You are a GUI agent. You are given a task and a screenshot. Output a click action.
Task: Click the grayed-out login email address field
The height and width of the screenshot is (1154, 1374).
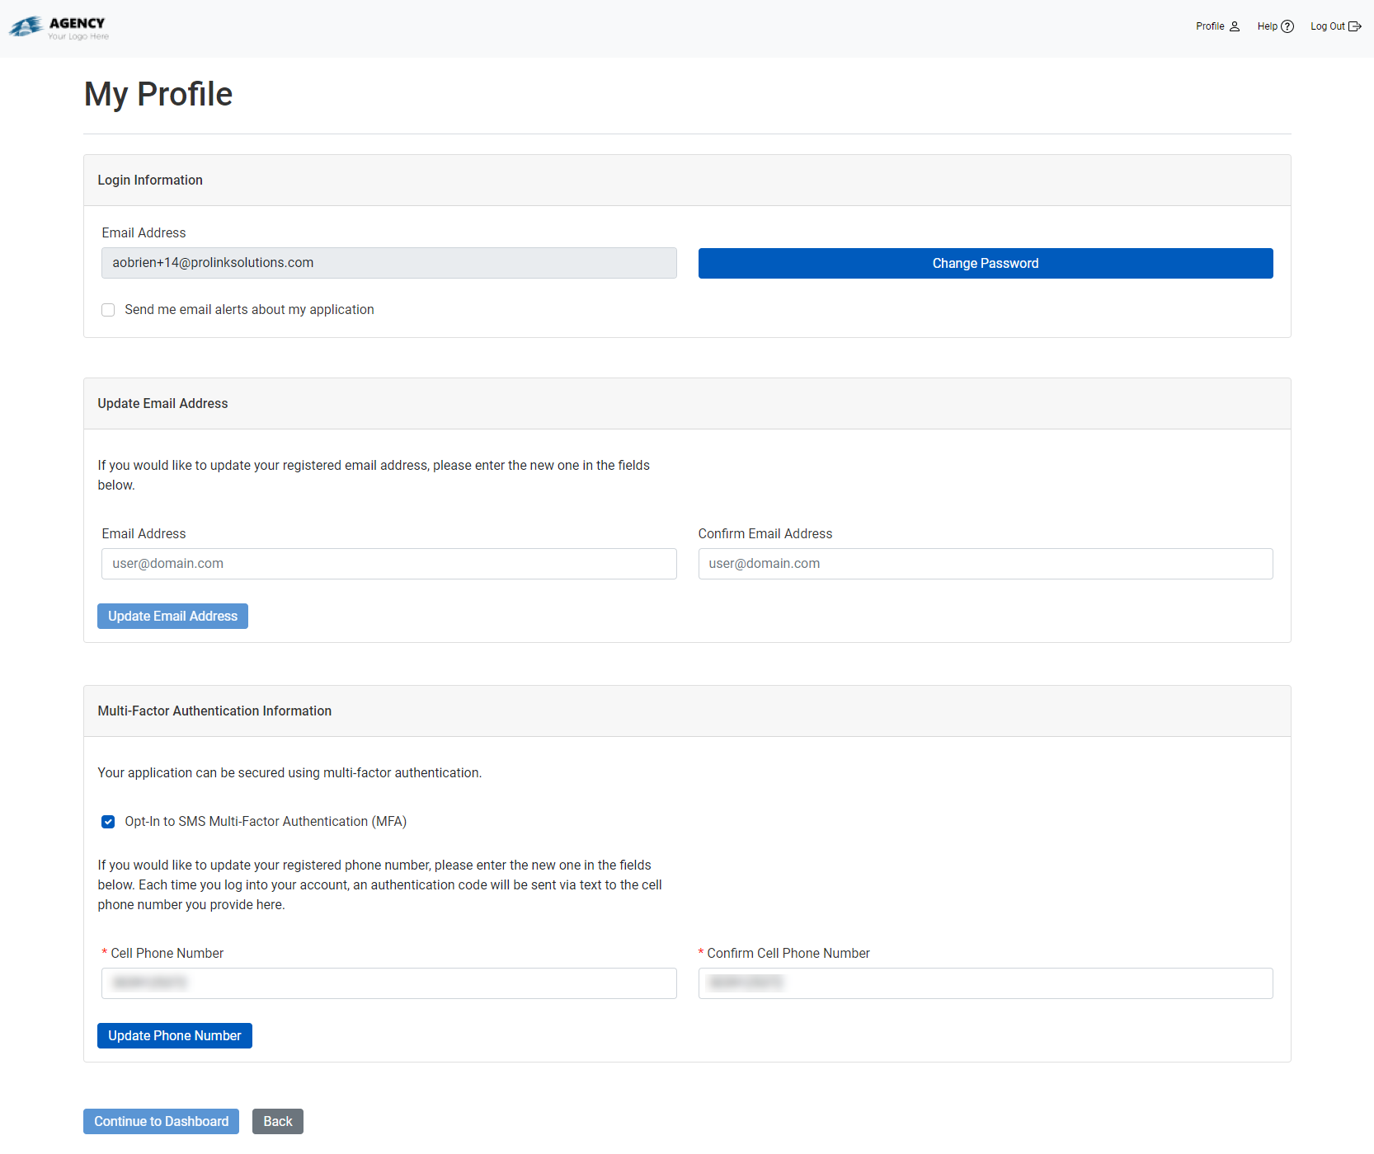tap(388, 262)
